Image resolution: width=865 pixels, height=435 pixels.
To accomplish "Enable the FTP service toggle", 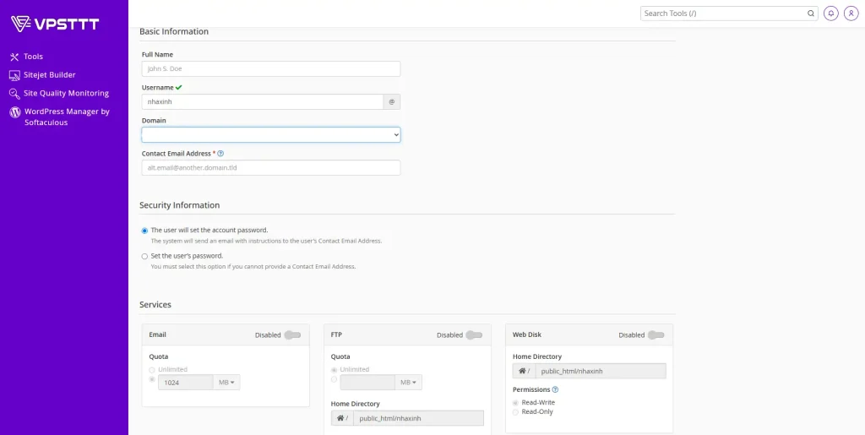I will (474, 335).
